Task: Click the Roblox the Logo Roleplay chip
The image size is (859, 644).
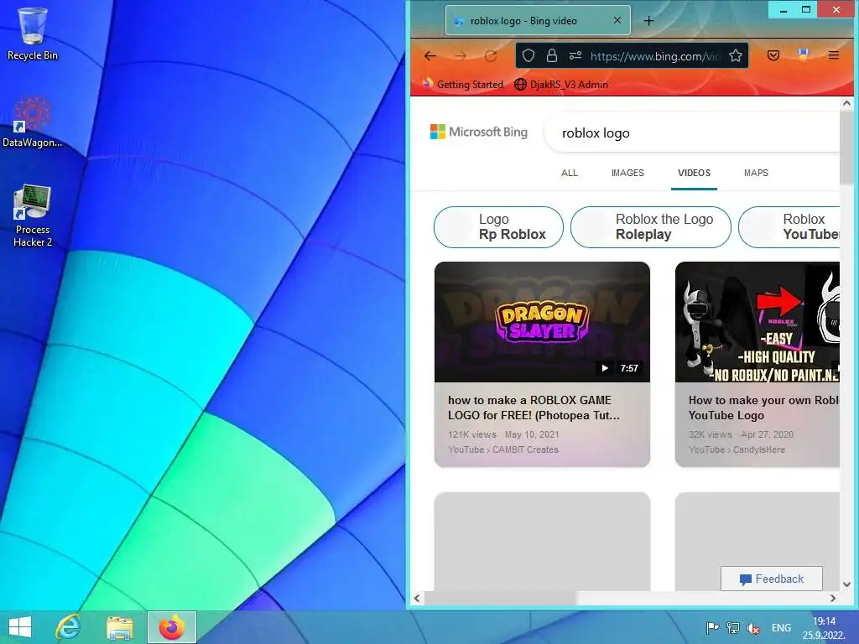Action: (x=651, y=226)
